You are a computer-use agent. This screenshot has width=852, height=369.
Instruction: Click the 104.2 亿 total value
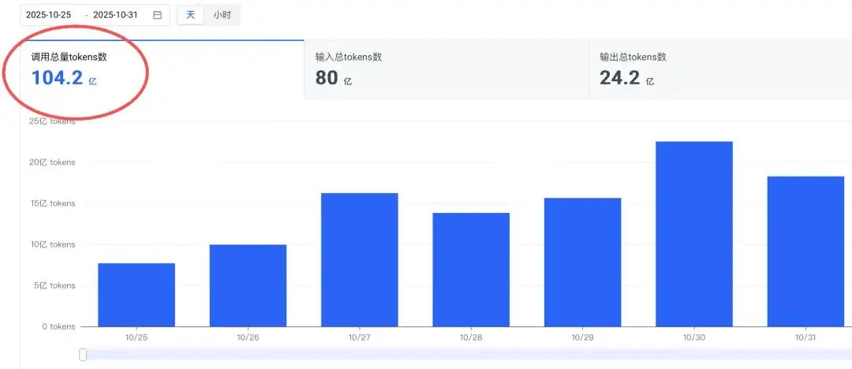pos(63,78)
